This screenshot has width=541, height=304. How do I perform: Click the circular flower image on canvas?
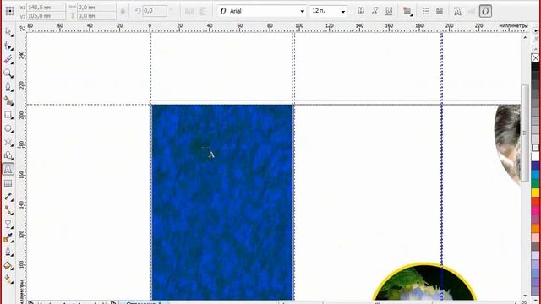click(424, 282)
